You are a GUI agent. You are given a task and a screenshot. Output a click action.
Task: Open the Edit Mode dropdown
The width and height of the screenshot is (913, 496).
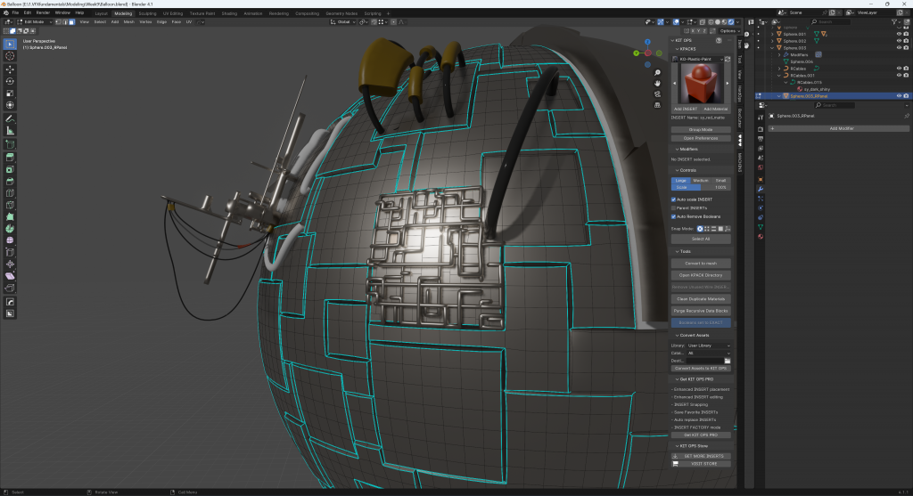coord(34,22)
